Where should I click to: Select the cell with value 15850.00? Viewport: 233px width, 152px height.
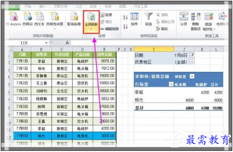[x=105, y=83]
